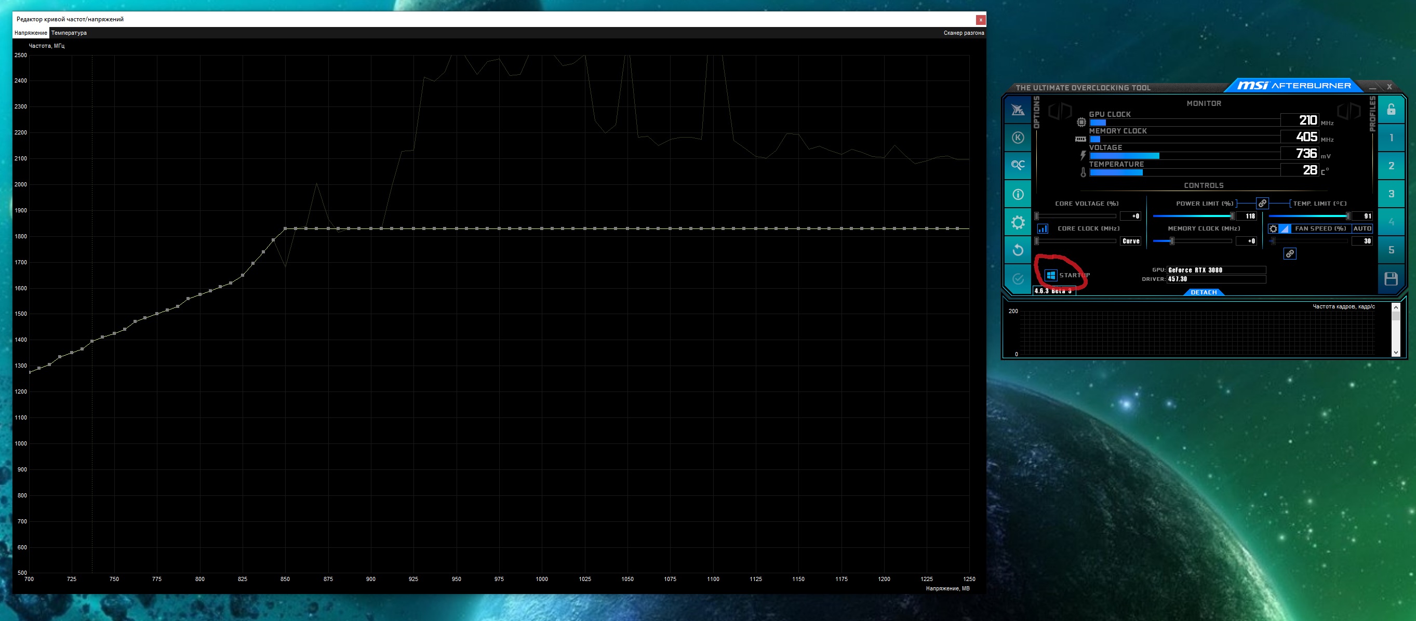Click the Memory Clock slider handle
1416x621 pixels.
1171,241
